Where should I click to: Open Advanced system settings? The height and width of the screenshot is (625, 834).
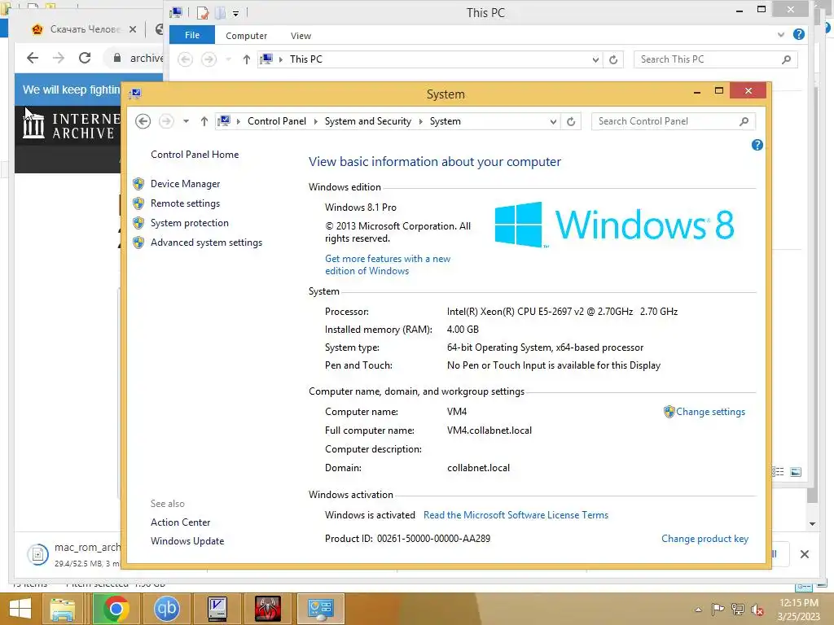[206, 243]
